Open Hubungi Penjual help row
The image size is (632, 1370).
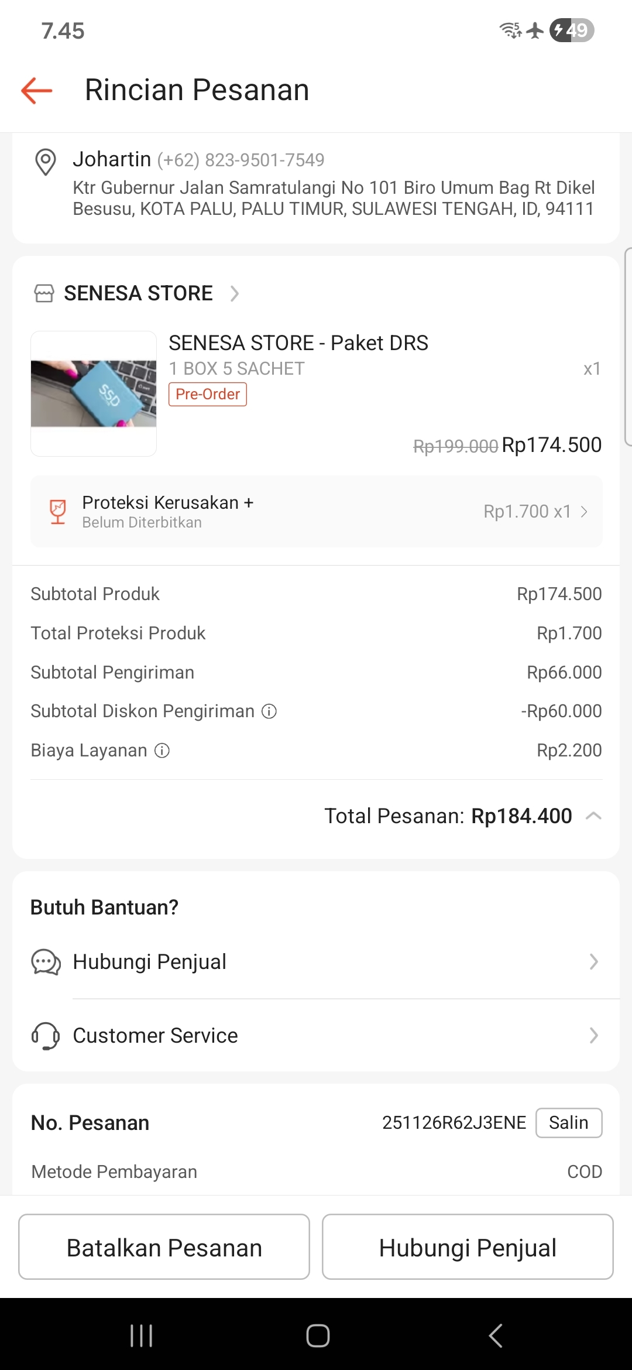click(x=316, y=962)
